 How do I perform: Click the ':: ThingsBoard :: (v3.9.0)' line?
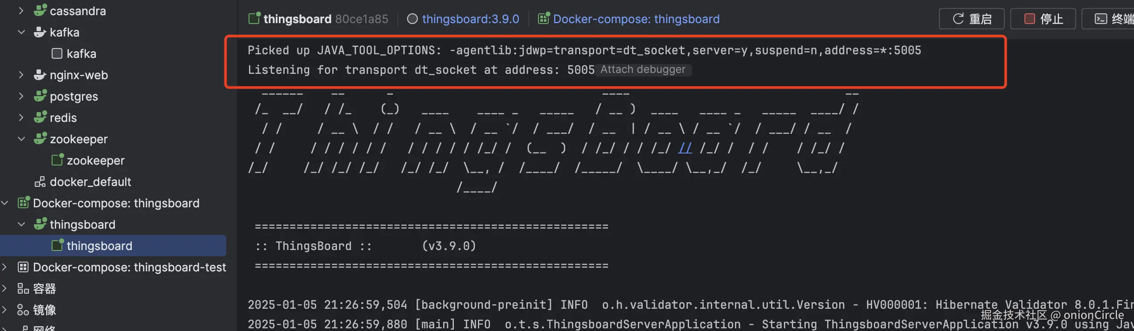[365, 246]
